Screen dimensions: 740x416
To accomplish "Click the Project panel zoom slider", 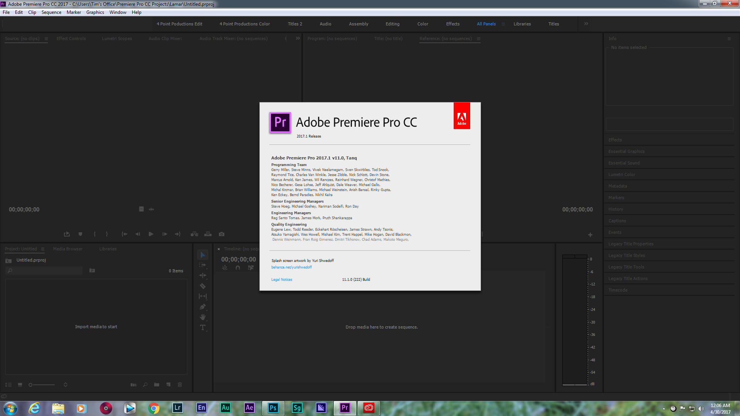I will [42, 384].
